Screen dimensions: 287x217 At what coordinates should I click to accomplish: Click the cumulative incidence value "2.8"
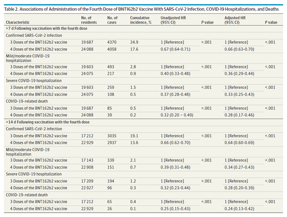tap(133, 67)
